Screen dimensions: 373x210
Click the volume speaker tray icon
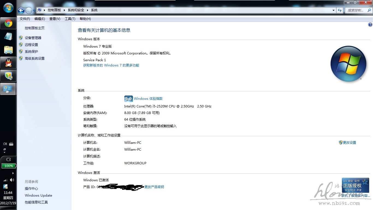point(12,180)
